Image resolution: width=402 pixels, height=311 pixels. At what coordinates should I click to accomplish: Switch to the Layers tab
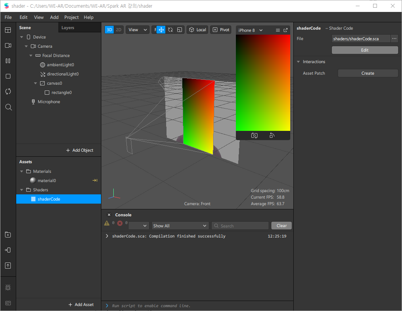point(68,28)
